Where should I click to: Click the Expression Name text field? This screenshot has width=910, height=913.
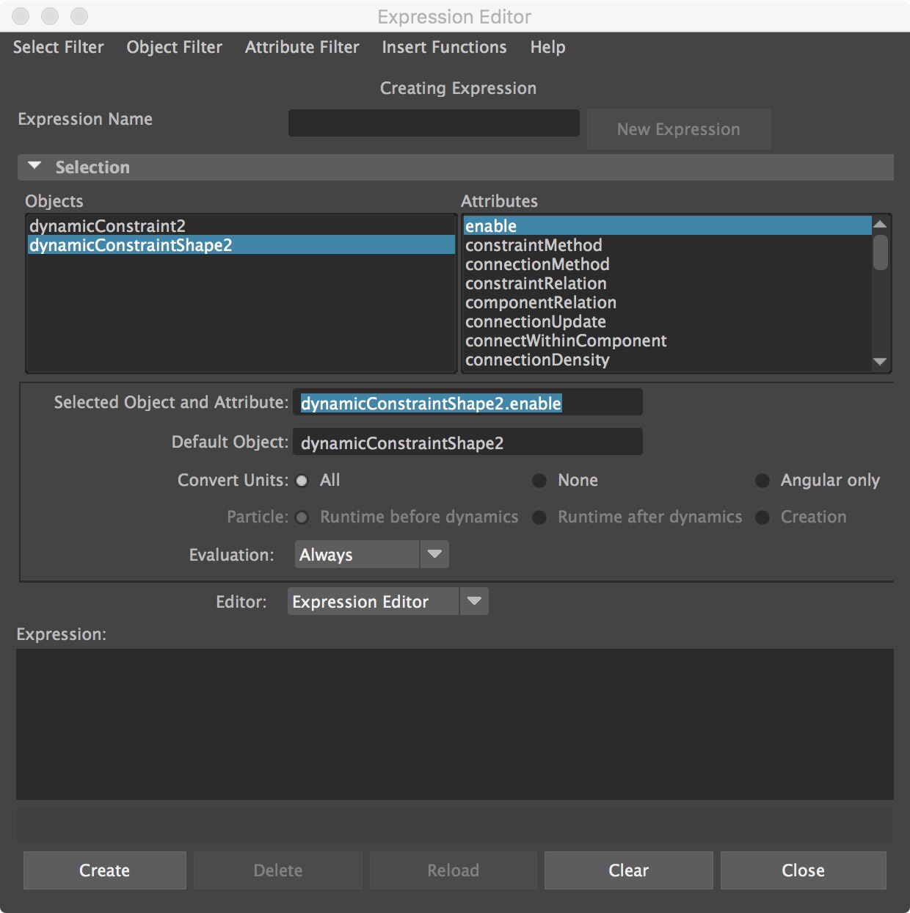point(434,123)
